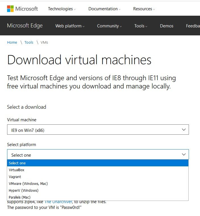
Task: Select VirtualBox from platform list
Action: click(16, 170)
